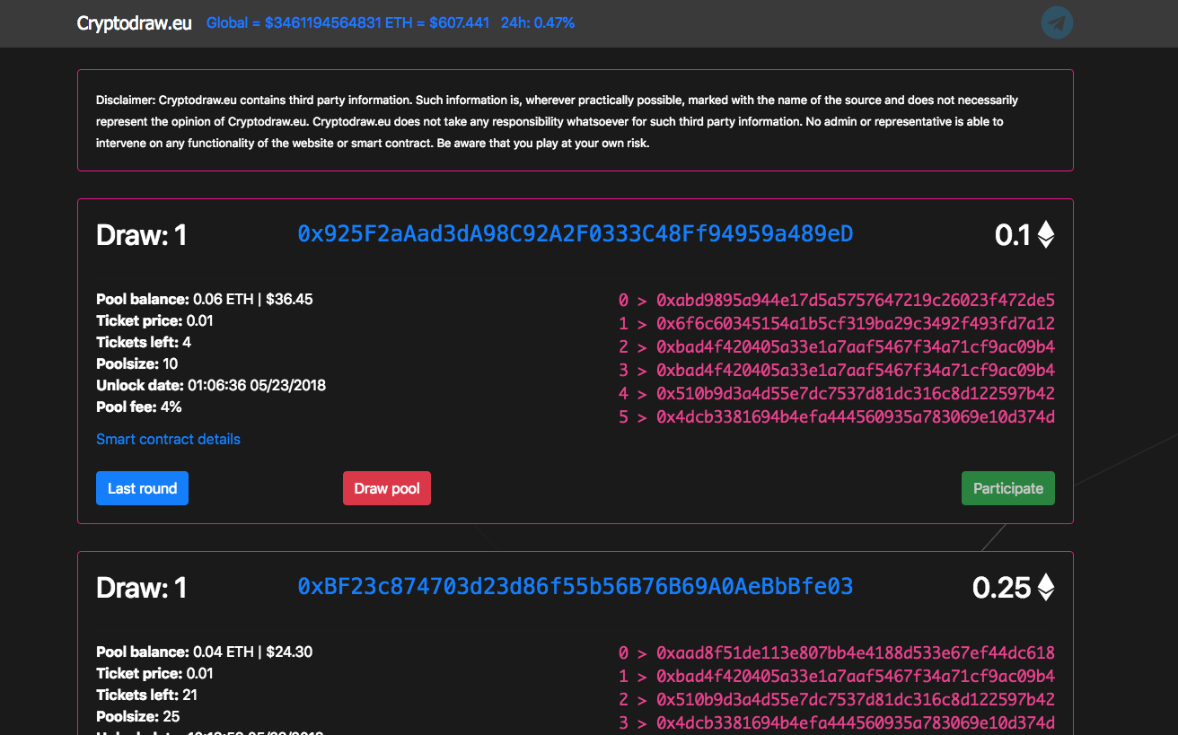Click participant 3 address 0xbad4f420… in 0.1 draw
Image resolution: width=1178 pixels, height=735 pixels.
[x=856, y=370]
